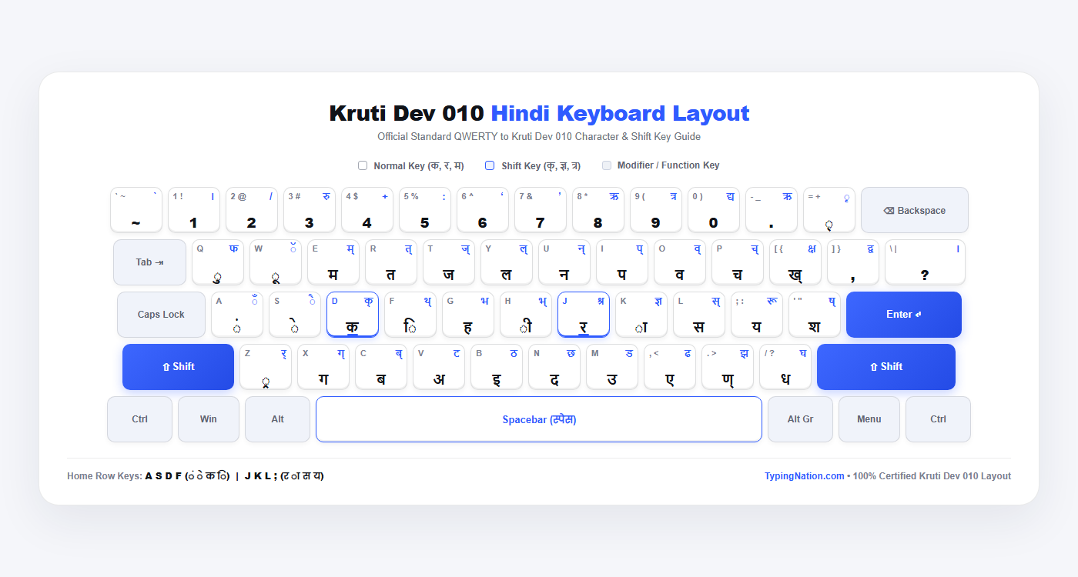Click the right Shift key
This screenshot has width=1078, height=577.
pyautogui.click(x=885, y=367)
